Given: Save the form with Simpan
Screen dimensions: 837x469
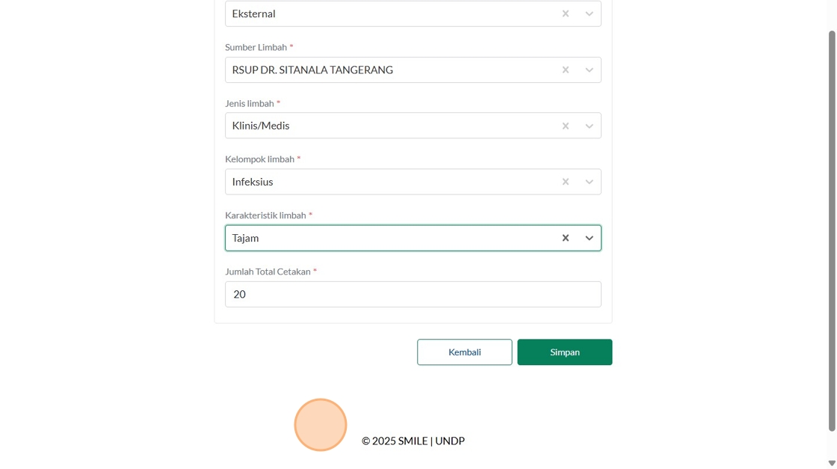Looking at the screenshot, I should pyautogui.click(x=564, y=352).
